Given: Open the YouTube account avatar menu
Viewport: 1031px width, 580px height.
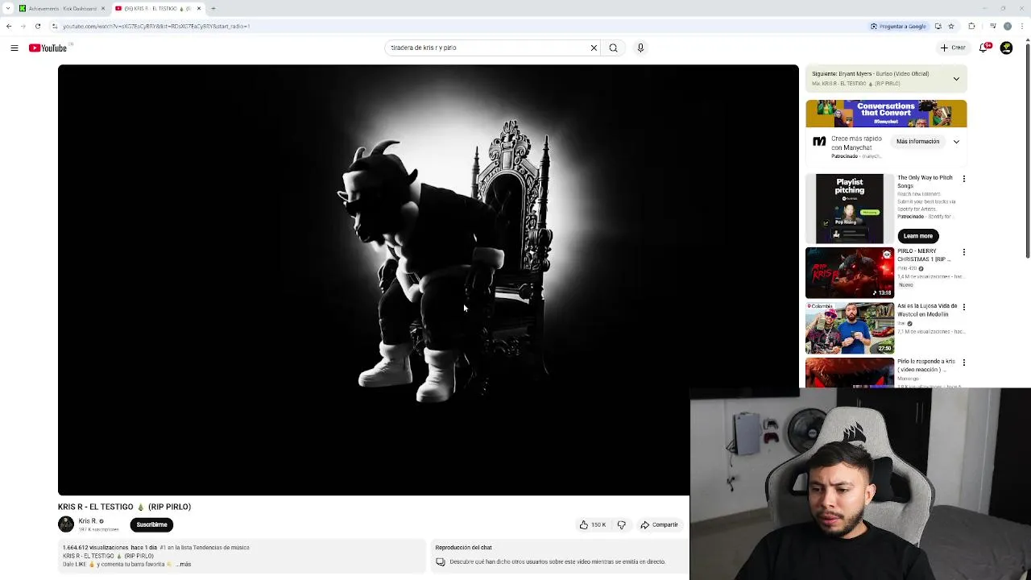Looking at the screenshot, I should [1007, 48].
